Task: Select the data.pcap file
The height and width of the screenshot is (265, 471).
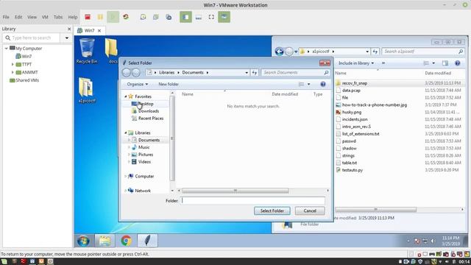Action: (x=351, y=90)
